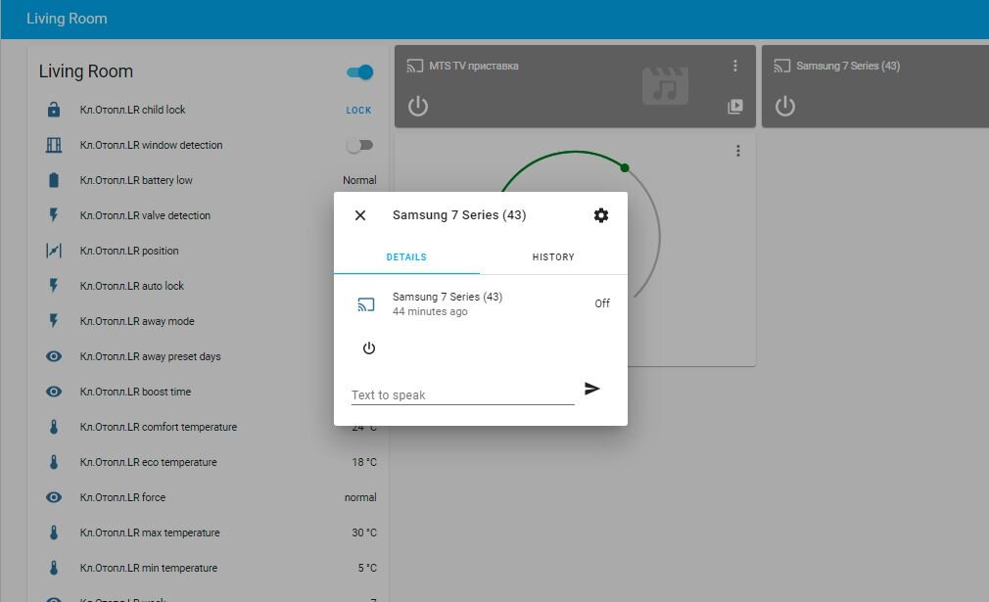Screen dimensions: 989x602
Task: Browse media on MTS TV card
Action: [x=734, y=107]
